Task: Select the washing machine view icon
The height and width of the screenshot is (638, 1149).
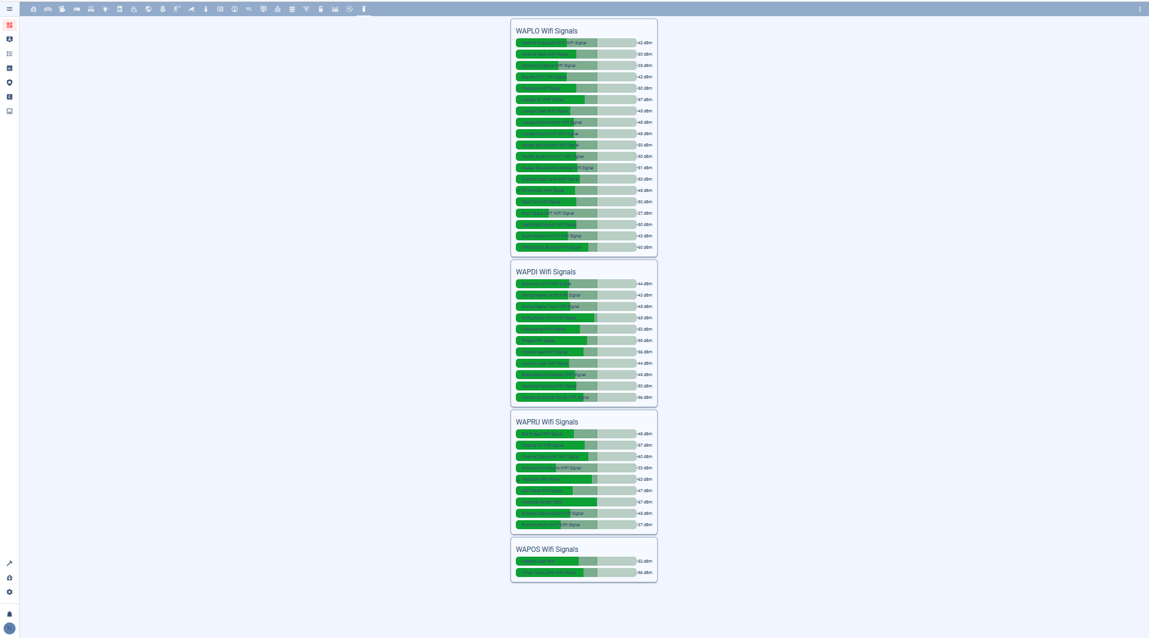Action: pyautogui.click(x=120, y=9)
